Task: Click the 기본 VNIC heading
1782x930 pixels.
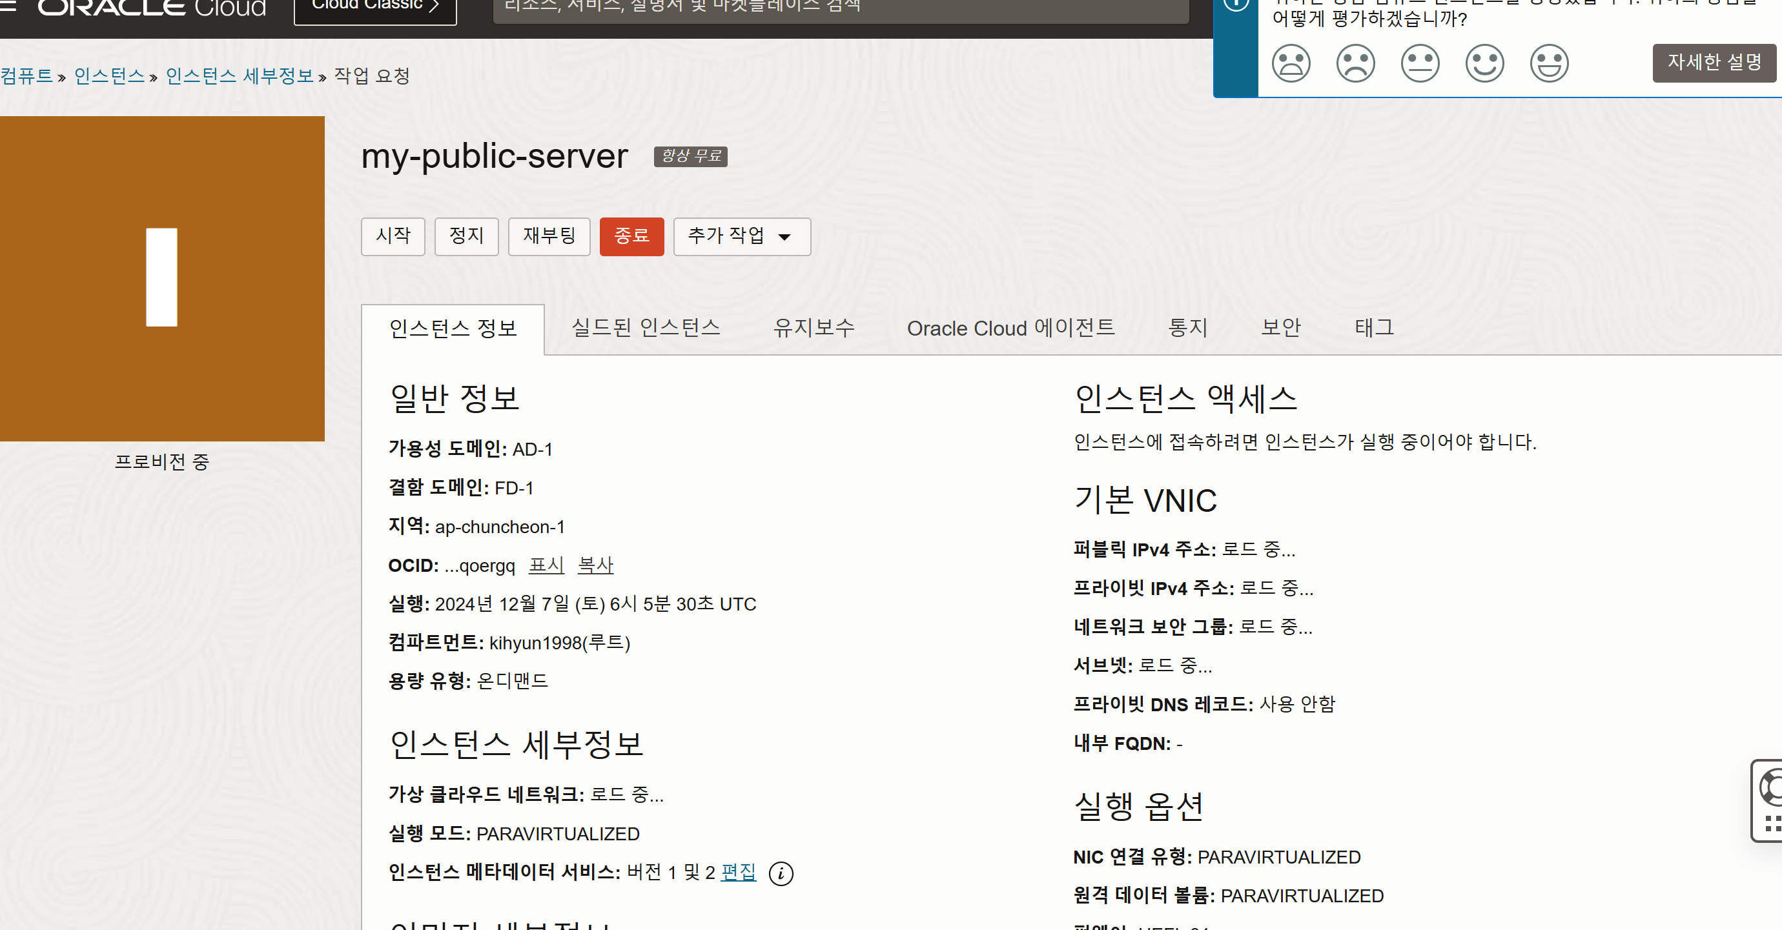Action: coord(1145,501)
